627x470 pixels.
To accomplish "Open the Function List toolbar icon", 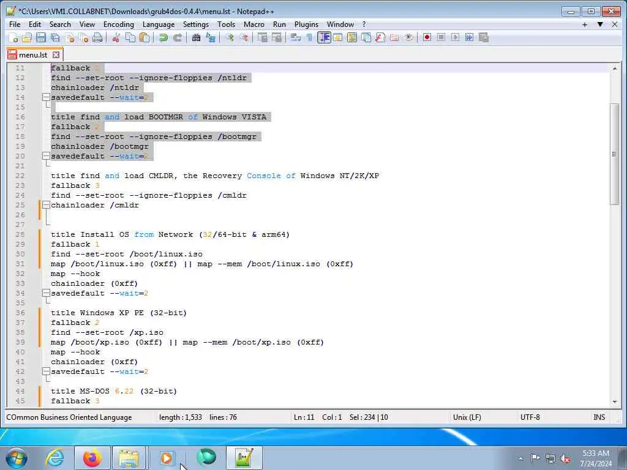I will (380, 37).
